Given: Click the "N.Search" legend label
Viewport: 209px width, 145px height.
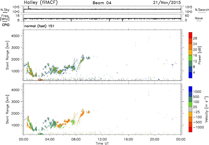Looking at the screenshot, I should tap(202, 10).
